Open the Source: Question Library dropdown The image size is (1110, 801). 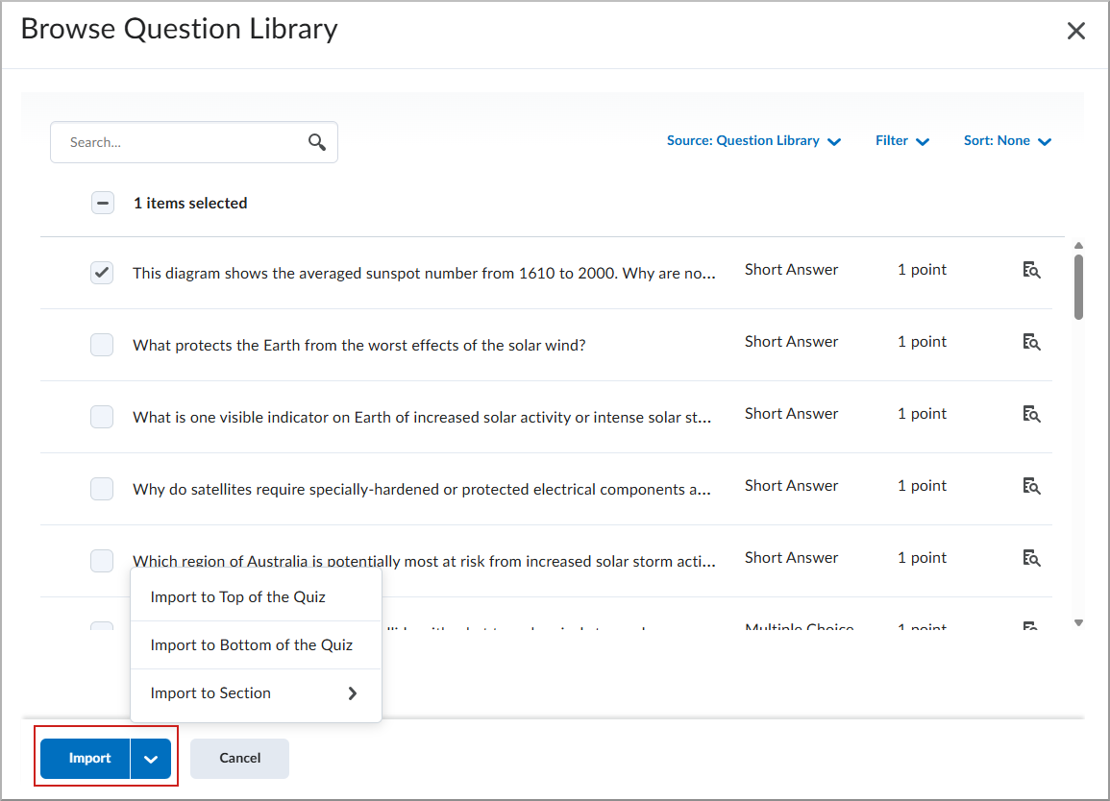coord(754,140)
